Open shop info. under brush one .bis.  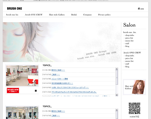[130, 35]
